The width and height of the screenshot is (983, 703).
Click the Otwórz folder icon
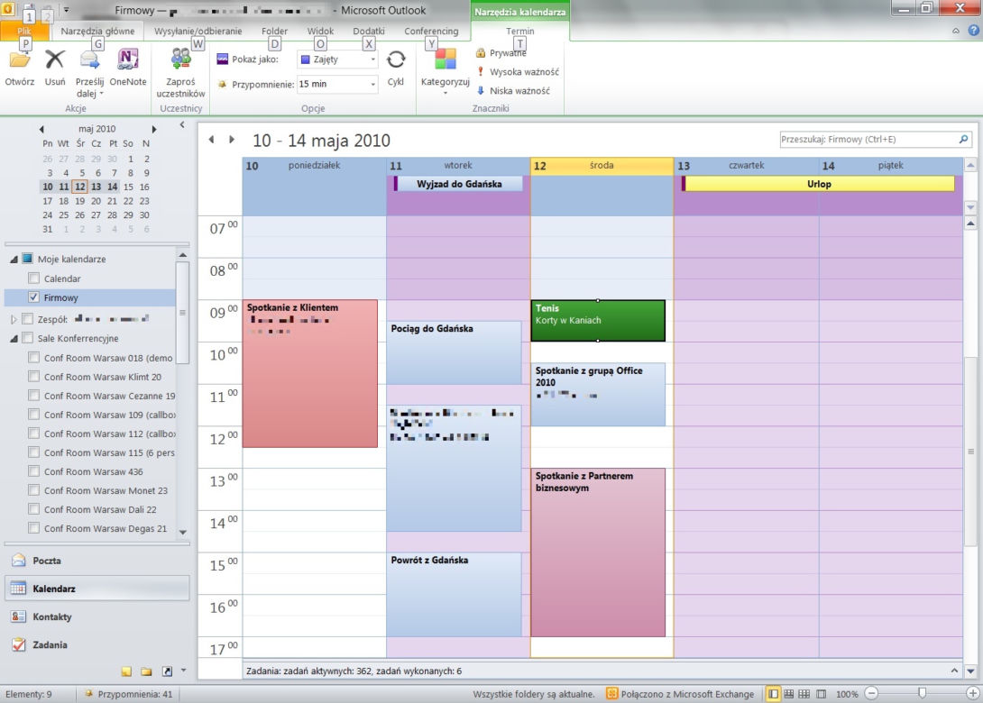[20, 60]
